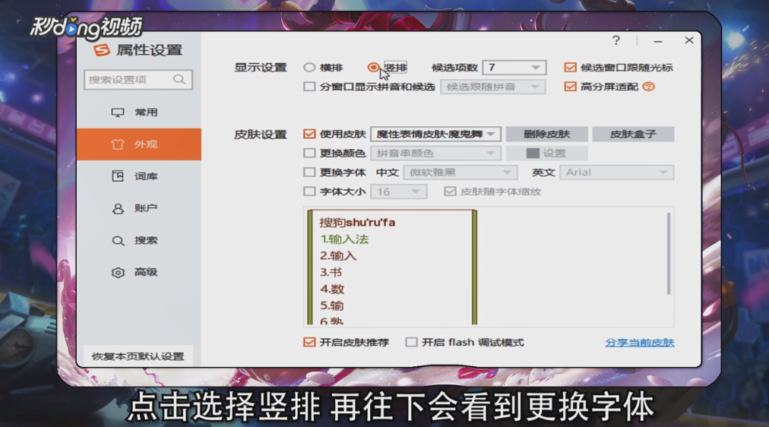The image size is (769, 427).
Task: Click preview candidate 4.数
Action: click(332, 289)
